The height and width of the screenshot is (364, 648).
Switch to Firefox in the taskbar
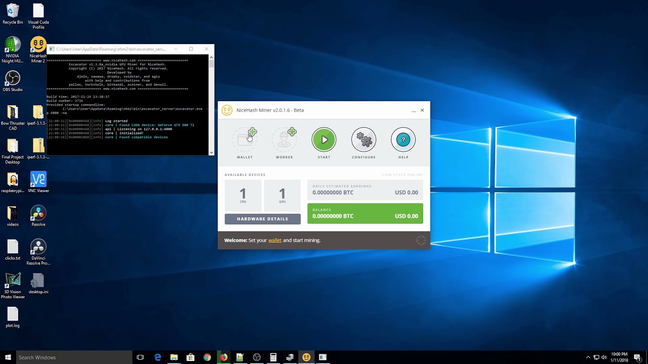click(x=223, y=357)
